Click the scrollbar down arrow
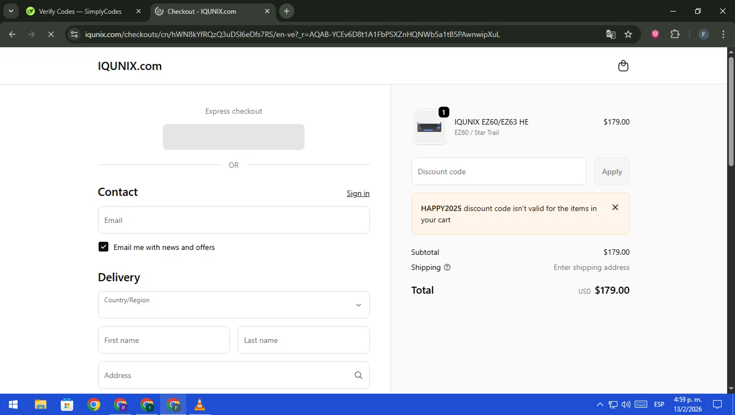Image resolution: width=735 pixels, height=415 pixels. point(731,389)
